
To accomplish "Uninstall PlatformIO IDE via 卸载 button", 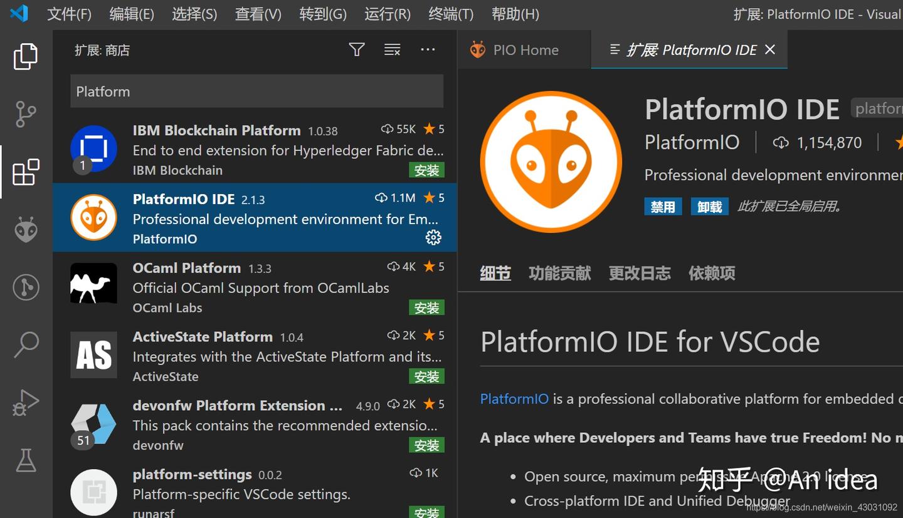I will coord(709,206).
